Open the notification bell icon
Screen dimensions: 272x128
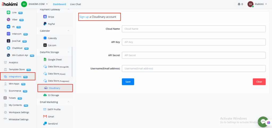[239, 4]
